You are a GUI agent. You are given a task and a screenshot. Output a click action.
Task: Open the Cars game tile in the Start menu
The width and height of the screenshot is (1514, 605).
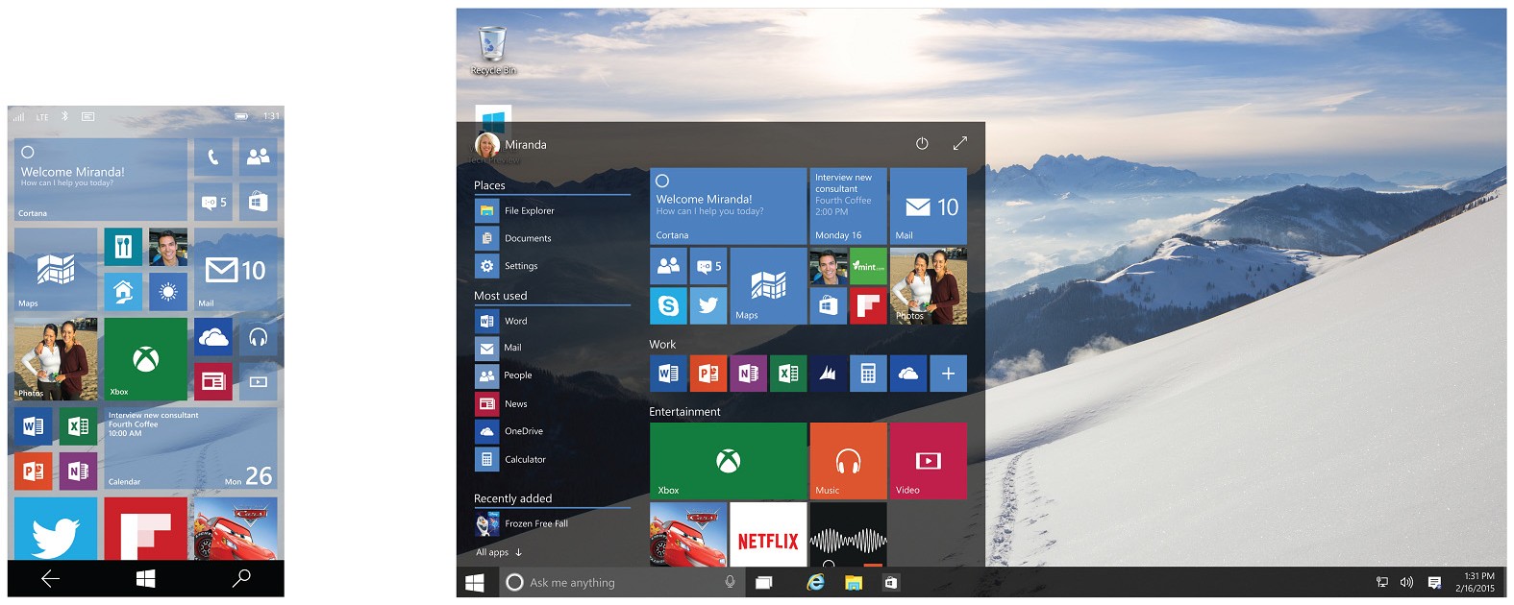pos(688,535)
